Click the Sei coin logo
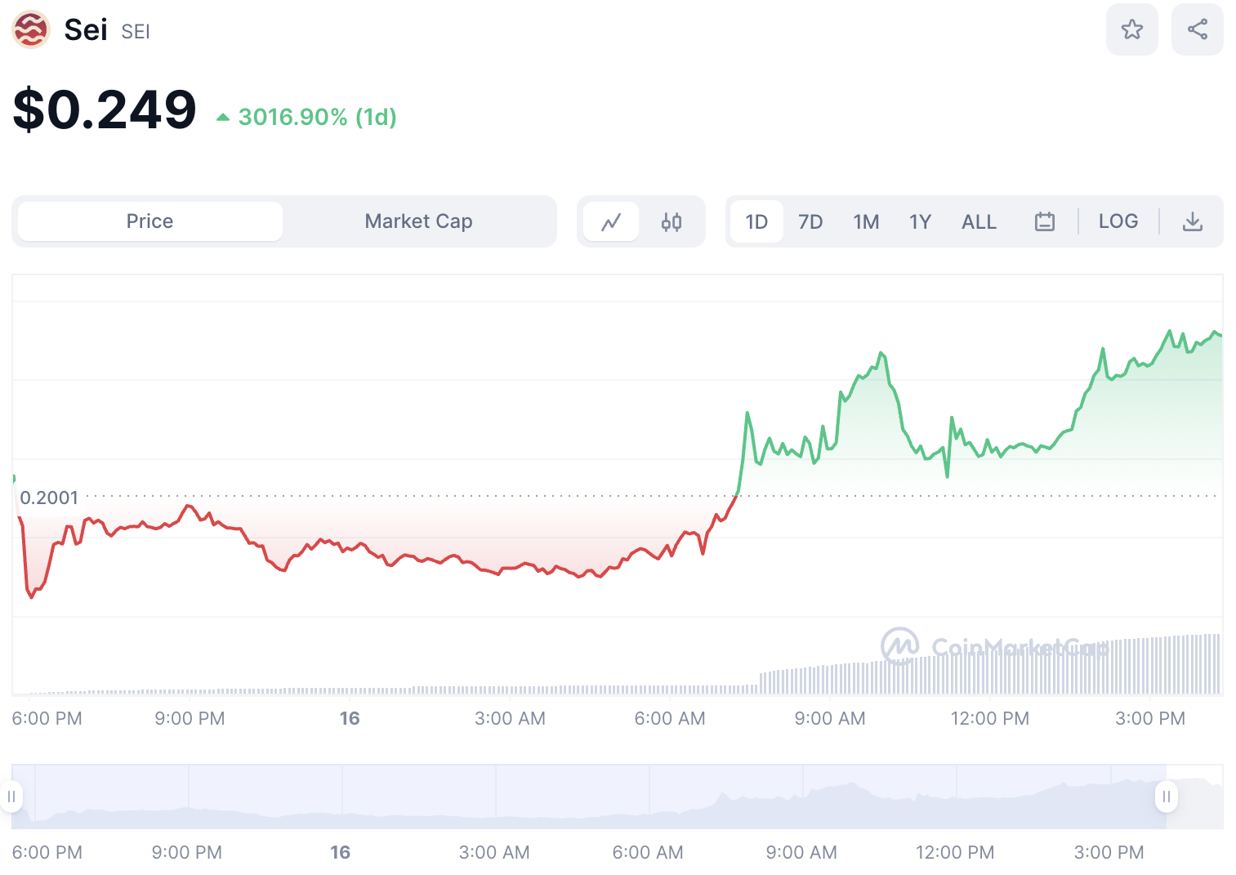This screenshot has width=1236, height=875. (x=31, y=30)
